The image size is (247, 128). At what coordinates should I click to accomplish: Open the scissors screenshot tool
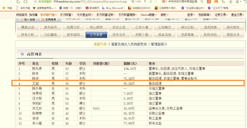[237, 1]
